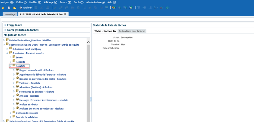Click the folder icon beside Formats de validation
The height and width of the screenshot is (122, 254).
pos(14,117)
